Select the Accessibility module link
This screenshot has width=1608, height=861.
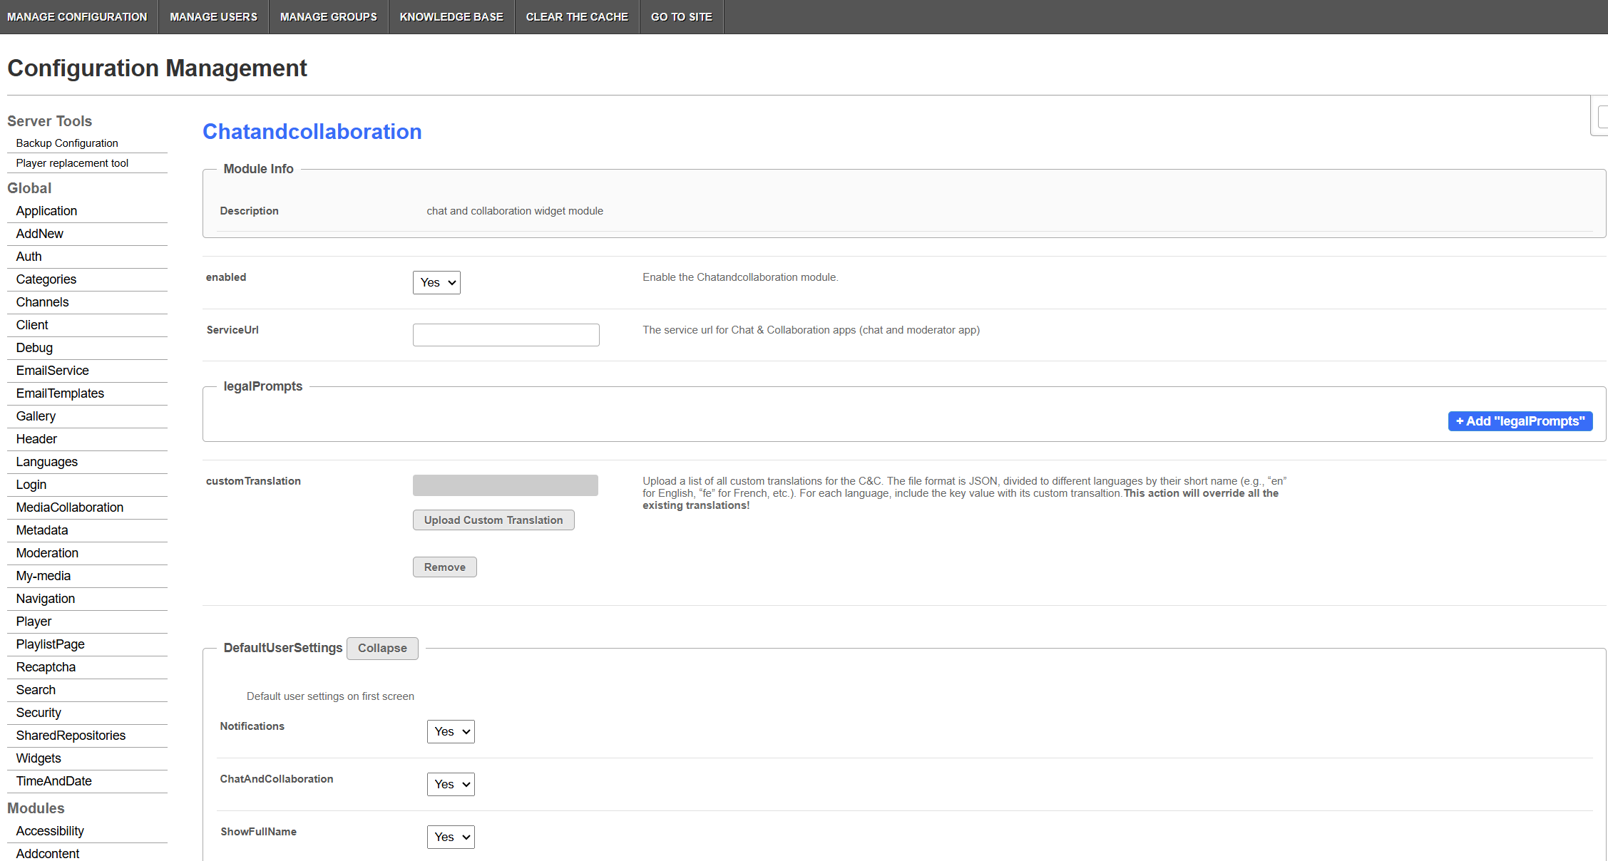click(50, 831)
